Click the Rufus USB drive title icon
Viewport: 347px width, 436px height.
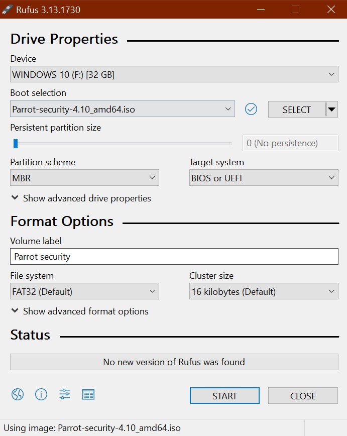coord(7,9)
